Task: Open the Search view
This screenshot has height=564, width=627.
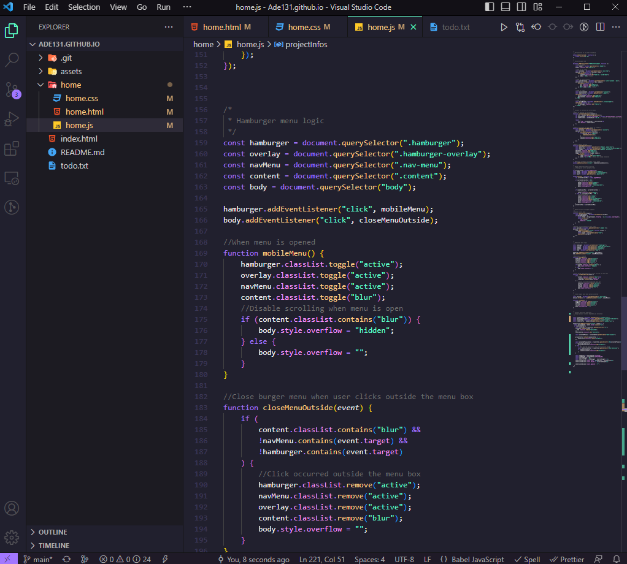Action: [x=12, y=59]
